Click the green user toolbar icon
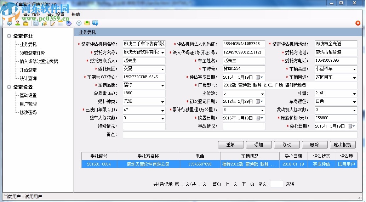366x202 pixels. click(17, 23)
